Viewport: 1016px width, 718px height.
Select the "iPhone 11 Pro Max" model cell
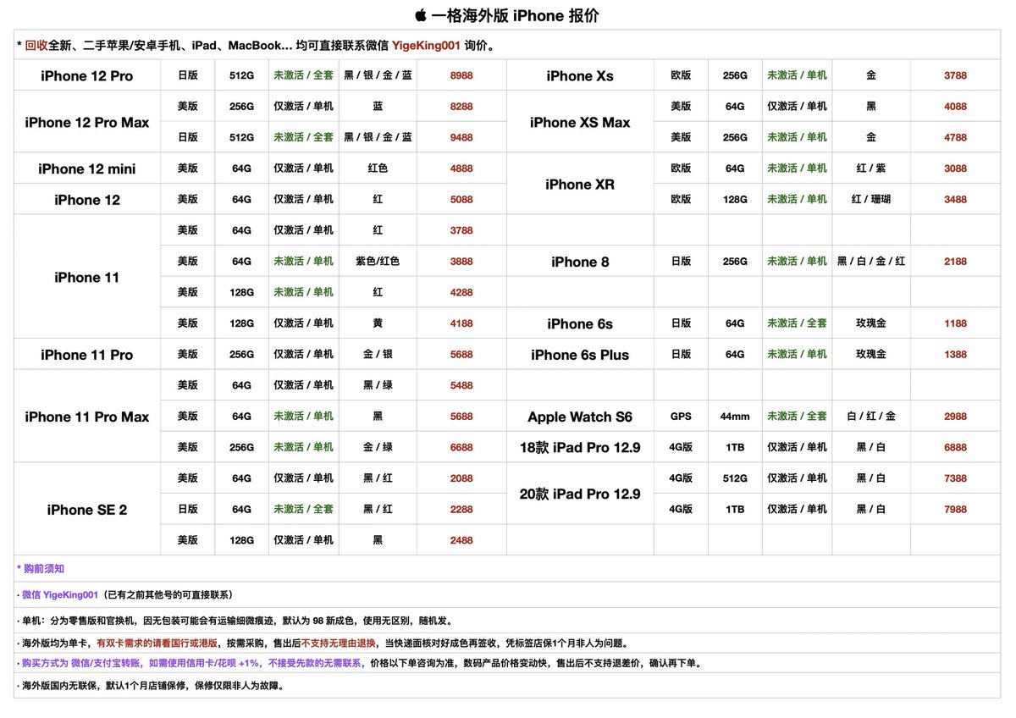87,417
